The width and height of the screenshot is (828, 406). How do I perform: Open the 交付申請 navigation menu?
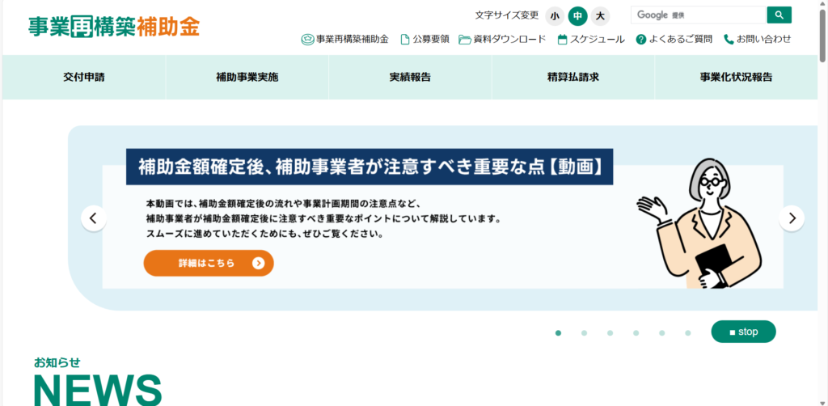(x=84, y=78)
